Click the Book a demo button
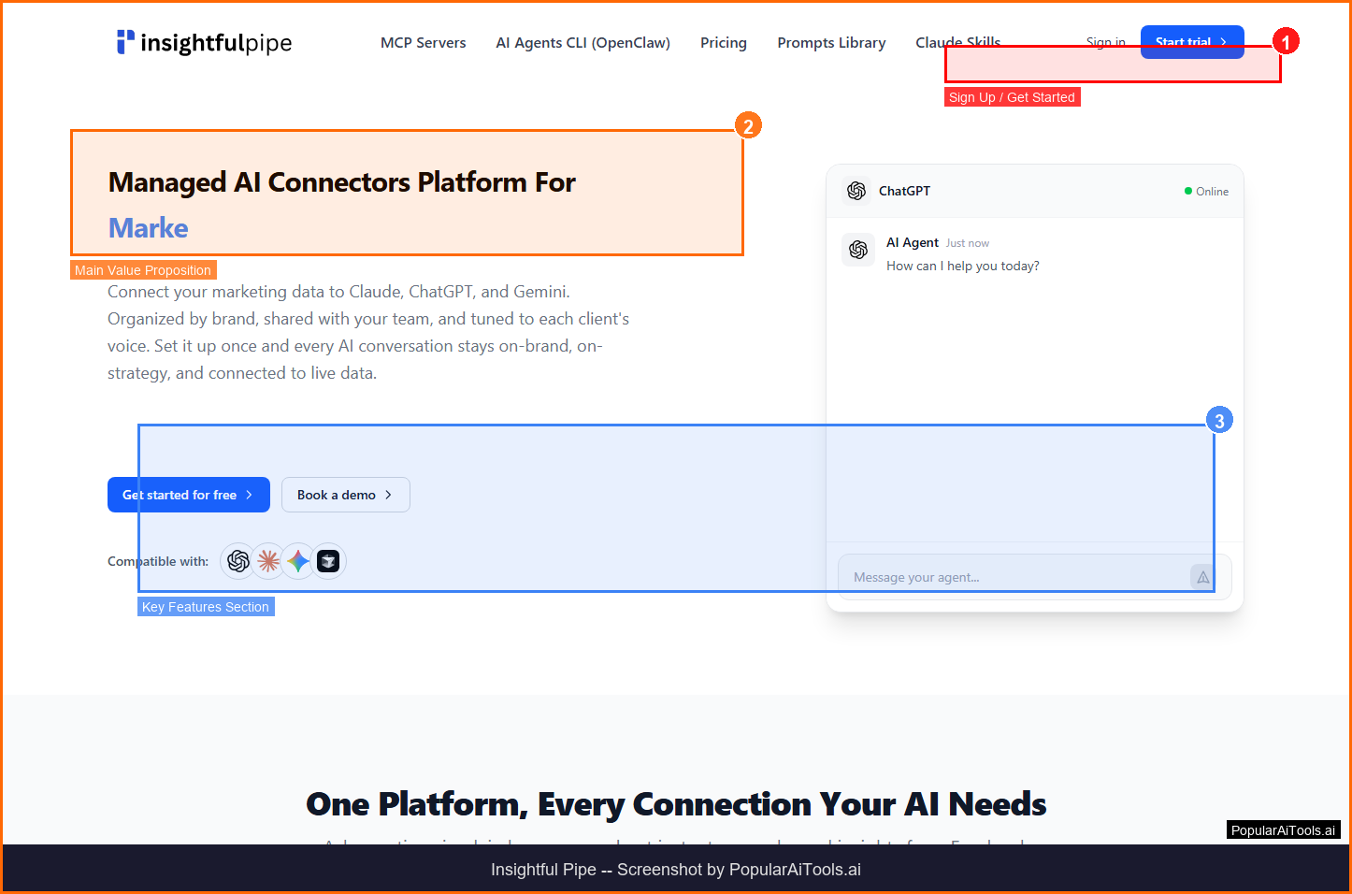 (345, 495)
